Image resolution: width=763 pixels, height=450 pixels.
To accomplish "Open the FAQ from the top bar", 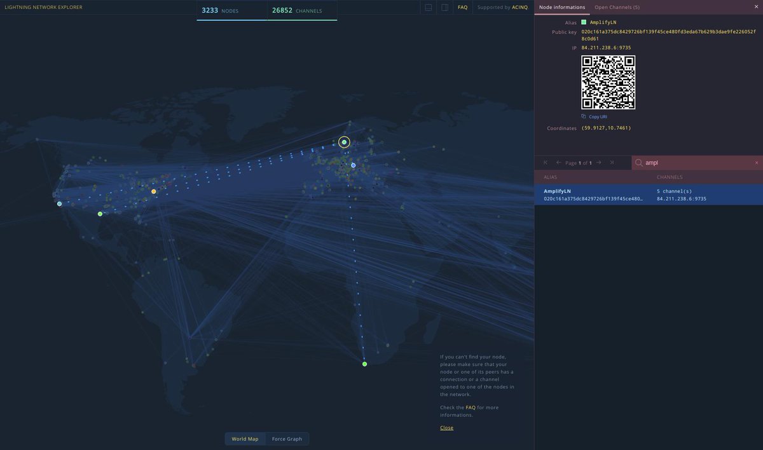I will pyautogui.click(x=462, y=7).
